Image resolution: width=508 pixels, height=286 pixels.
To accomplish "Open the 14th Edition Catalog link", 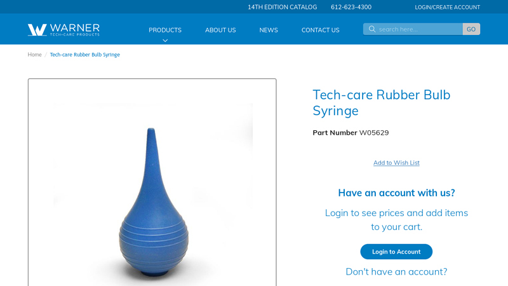I will pyautogui.click(x=282, y=7).
